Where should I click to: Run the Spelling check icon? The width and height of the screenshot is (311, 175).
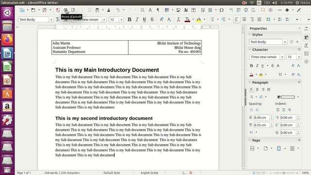pyautogui.click(x=150, y=10)
